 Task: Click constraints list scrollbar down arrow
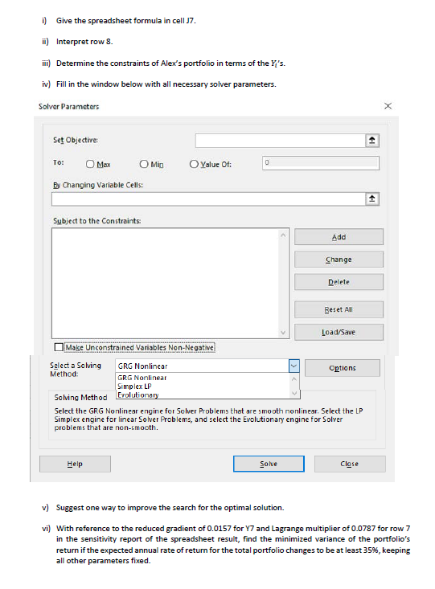(284, 332)
